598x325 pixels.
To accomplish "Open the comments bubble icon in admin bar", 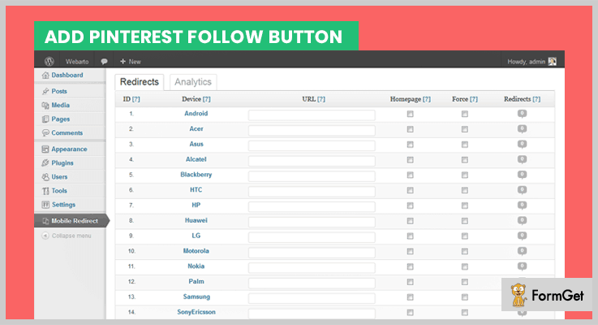I will (x=104, y=61).
